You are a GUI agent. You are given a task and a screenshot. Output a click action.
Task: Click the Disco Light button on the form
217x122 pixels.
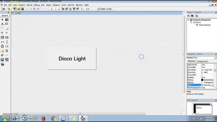[x=72, y=59]
